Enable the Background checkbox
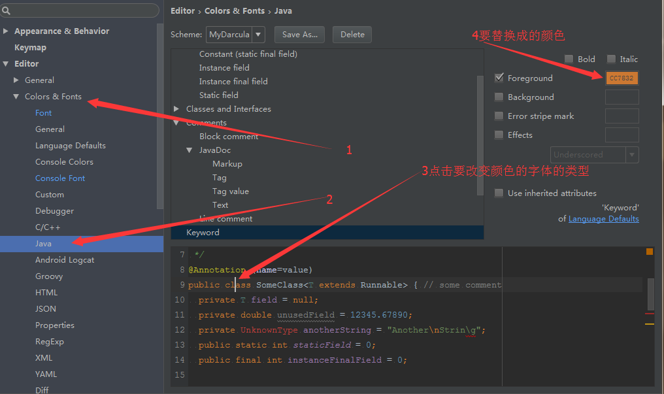The height and width of the screenshot is (394, 664). pyautogui.click(x=499, y=97)
